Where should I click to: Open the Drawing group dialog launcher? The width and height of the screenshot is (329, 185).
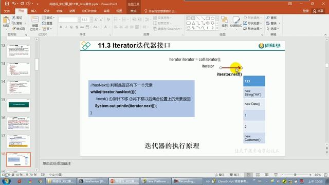pyautogui.click(x=262, y=34)
